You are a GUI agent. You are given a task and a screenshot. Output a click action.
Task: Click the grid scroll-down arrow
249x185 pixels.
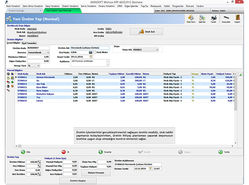pos(235,143)
